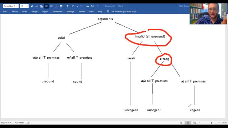Click the 'cogent' node text
228x128 pixels.
(195, 110)
